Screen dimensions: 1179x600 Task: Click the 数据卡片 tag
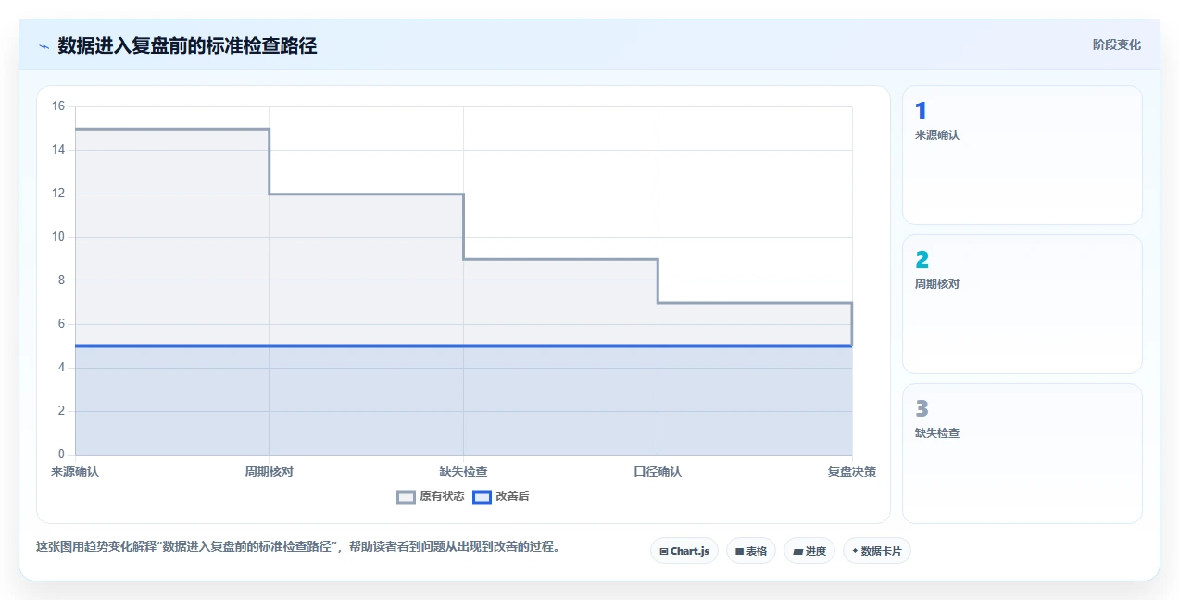pos(877,551)
